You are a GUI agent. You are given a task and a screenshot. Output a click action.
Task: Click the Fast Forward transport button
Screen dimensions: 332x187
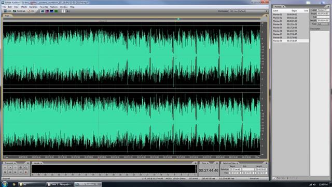[15, 172]
